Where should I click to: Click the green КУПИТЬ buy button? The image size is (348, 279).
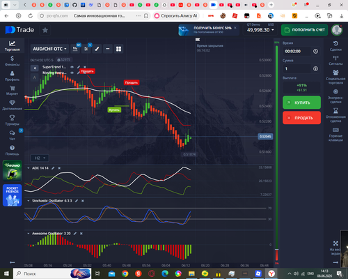[x=301, y=103]
